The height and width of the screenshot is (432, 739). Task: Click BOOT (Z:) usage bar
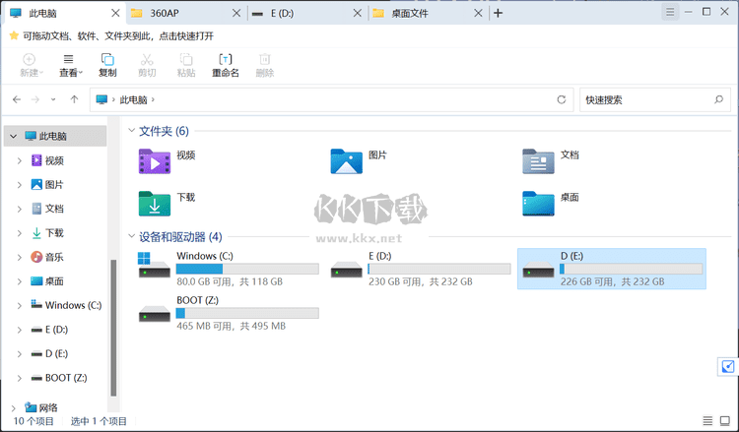click(247, 313)
